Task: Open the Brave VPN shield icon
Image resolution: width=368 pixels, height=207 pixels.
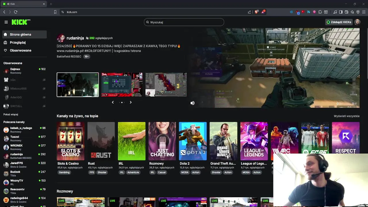Action: pos(358,12)
